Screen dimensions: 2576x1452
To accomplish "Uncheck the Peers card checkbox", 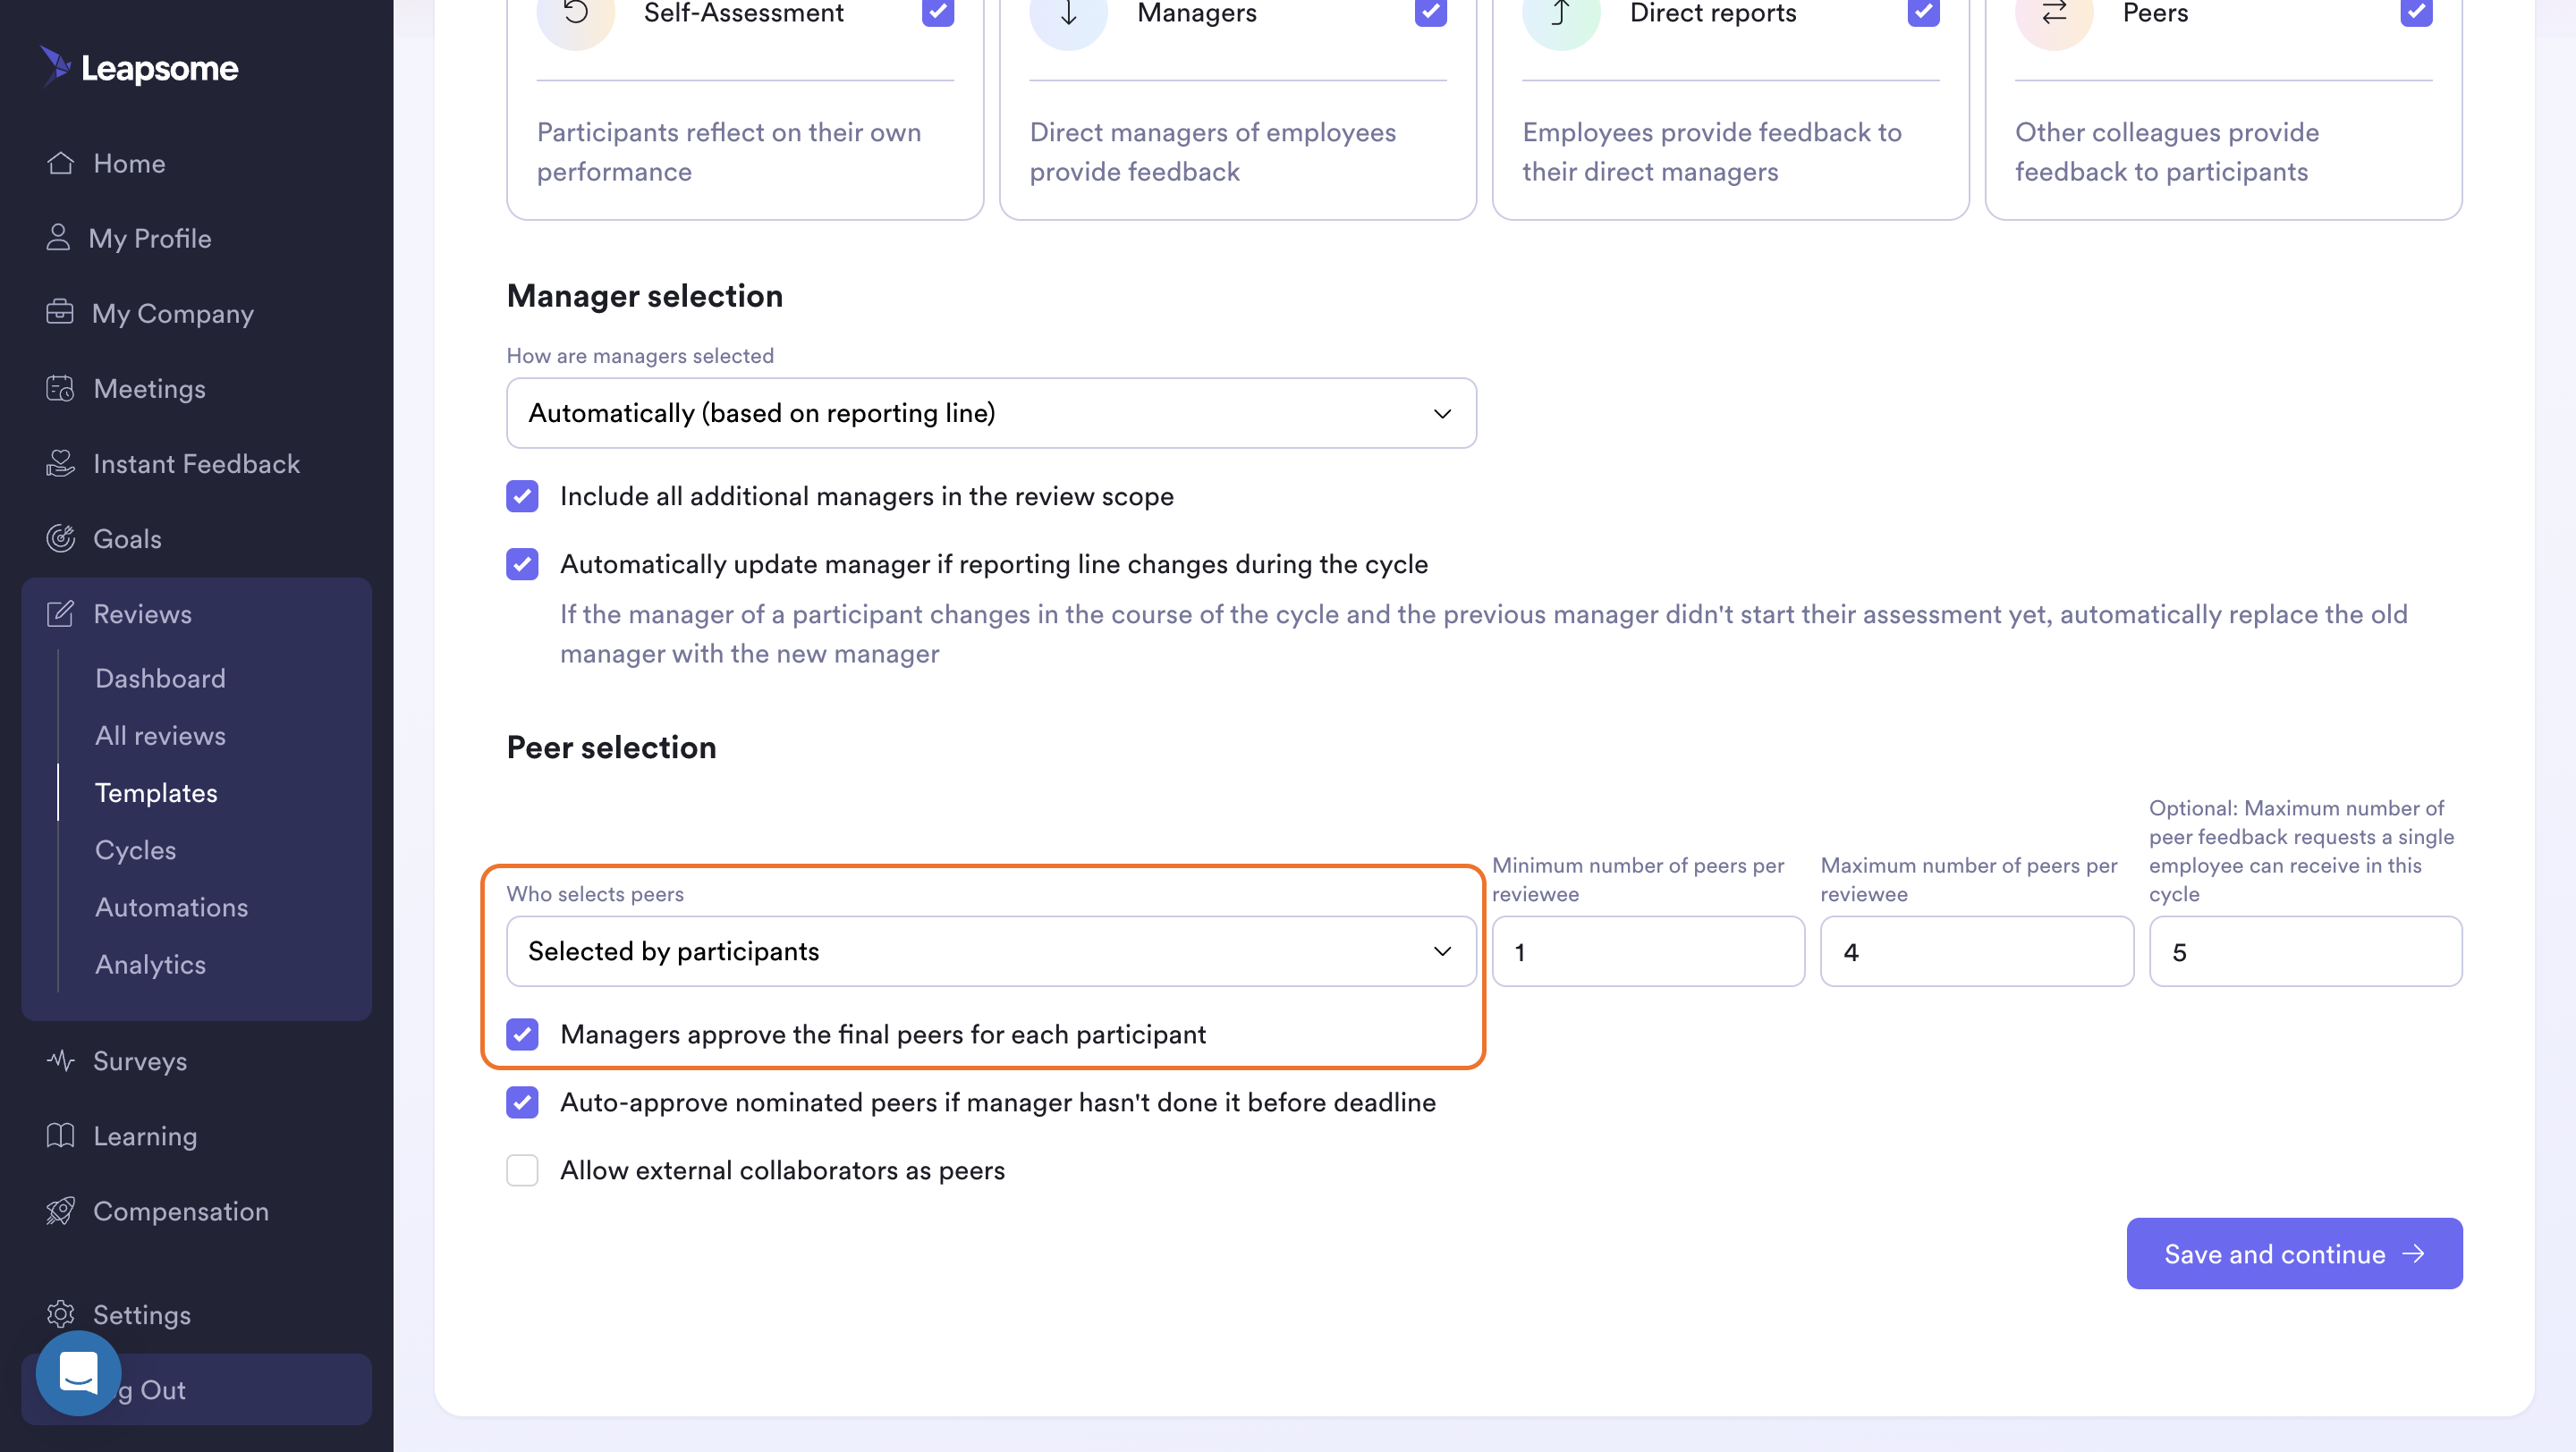I will pyautogui.click(x=2417, y=12).
